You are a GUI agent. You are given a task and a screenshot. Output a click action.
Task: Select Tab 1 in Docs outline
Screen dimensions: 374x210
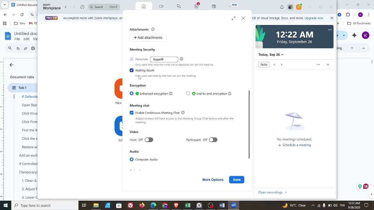coord(22,88)
